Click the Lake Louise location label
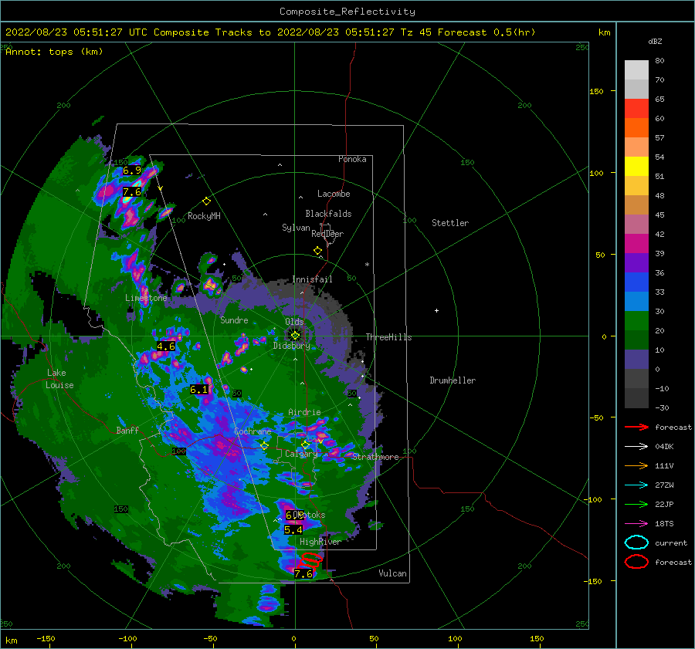Image resolution: width=695 pixels, height=649 pixels. pos(59,379)
